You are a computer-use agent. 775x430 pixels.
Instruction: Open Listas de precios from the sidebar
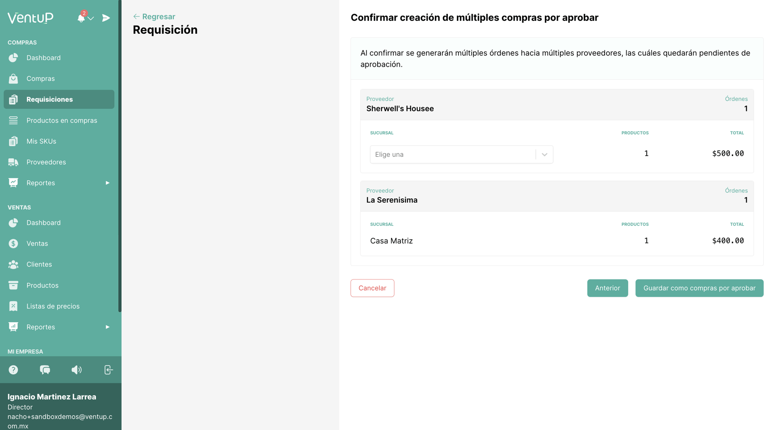coord(54,306)
